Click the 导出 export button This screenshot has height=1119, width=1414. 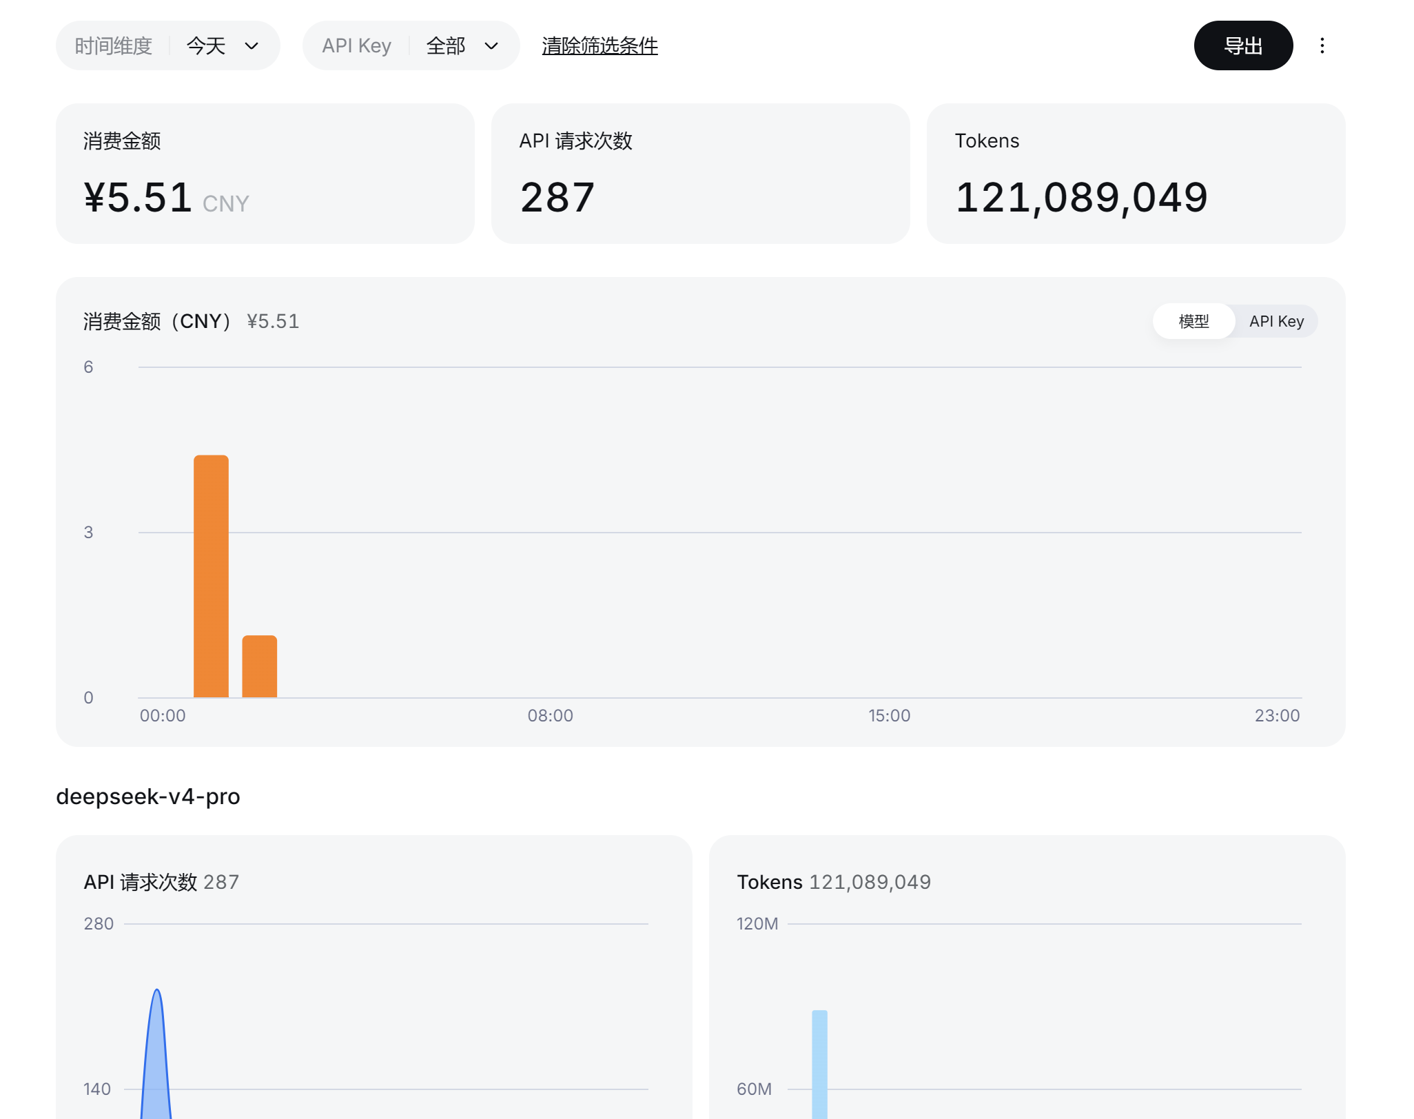tap(1243, 45)
